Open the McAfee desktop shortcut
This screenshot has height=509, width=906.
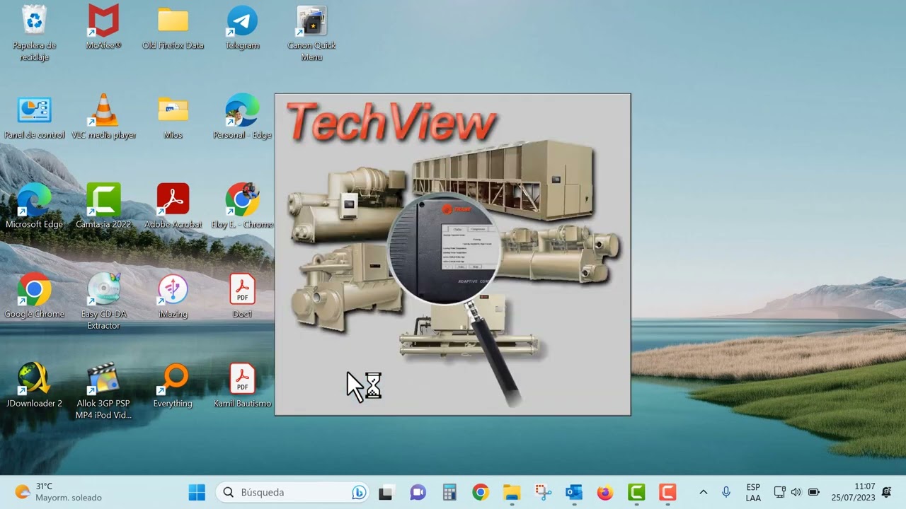103,27
